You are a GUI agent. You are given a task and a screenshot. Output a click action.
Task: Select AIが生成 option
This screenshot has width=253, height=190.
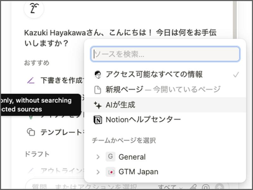[165, 105]
